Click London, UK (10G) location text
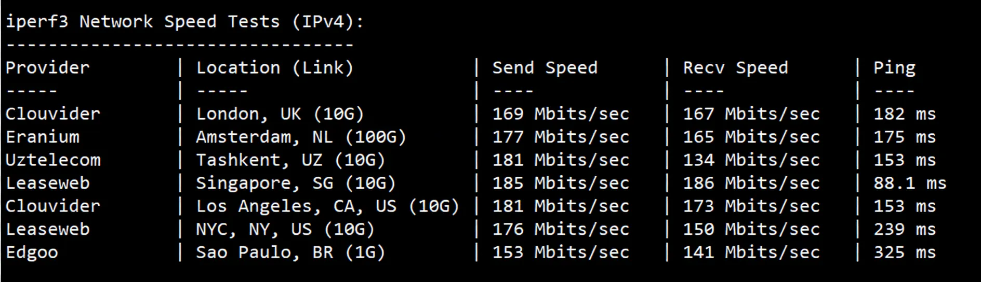Screen dimensions: 981x282 (x=280, y=114)
